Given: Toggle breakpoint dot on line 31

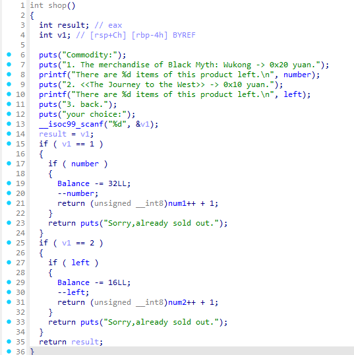Looking at the screenshot, I should [9, 302].
